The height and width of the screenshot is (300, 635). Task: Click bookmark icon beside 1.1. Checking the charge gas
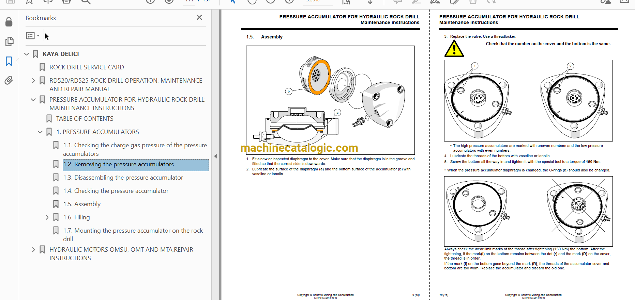pyautogui.click(x=56, y=145)
